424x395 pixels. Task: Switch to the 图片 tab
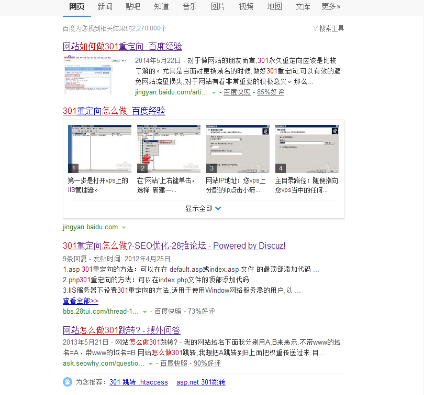218,6
